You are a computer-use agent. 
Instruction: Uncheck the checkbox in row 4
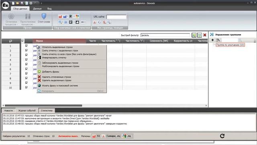(27, 60)
